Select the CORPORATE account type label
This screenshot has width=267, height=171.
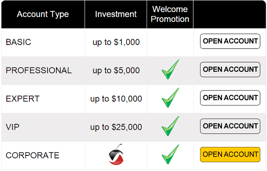[x=32, y=155]
